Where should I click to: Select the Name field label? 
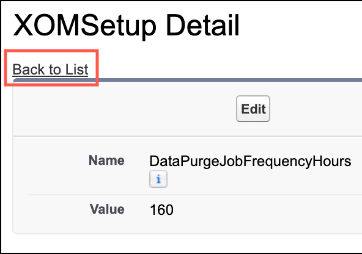click(106, 161)
